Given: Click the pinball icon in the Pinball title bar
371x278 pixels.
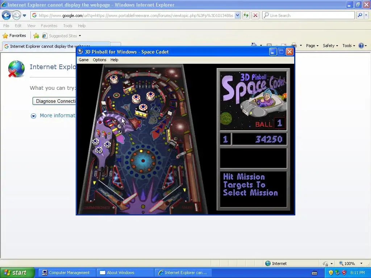Looking at the screenshot, I should click(x=80, y=51).
